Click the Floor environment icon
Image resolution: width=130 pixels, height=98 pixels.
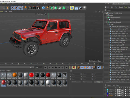click(x=76, y=8)
